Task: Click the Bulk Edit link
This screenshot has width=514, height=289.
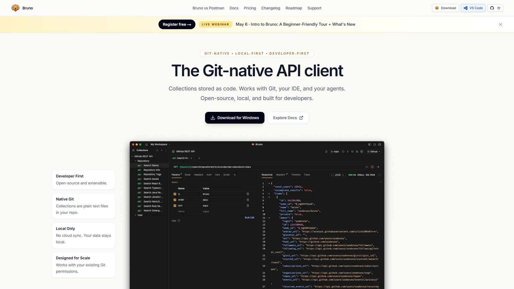Action: [x=250, y=218]
